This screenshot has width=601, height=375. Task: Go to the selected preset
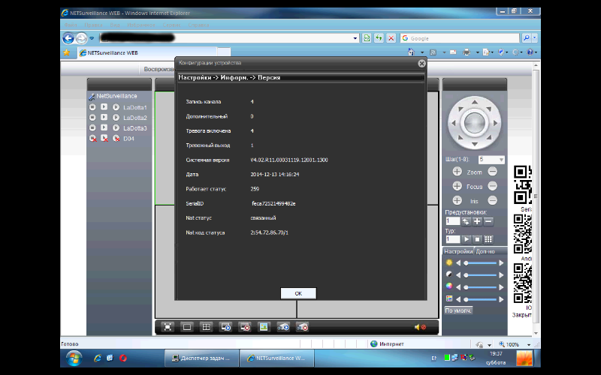coord(466,221)
